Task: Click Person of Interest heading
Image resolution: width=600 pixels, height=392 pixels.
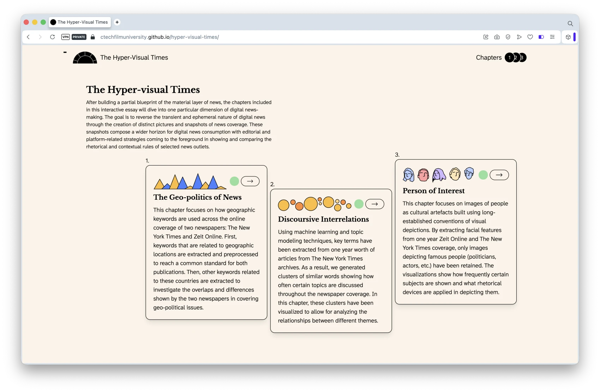Action: click(433, 191)
